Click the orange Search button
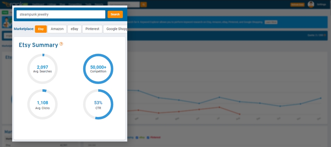The image size is (331, 147). (115, 15)
